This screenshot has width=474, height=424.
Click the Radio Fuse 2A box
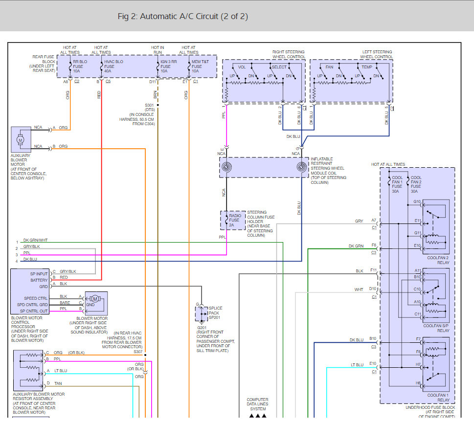pyautogui.click(x=233, y=220)
